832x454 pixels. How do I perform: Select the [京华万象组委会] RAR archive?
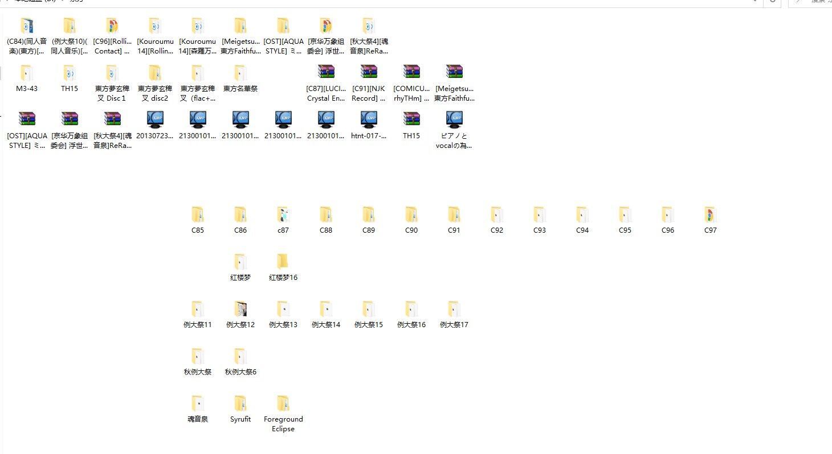tap(70, 131)
